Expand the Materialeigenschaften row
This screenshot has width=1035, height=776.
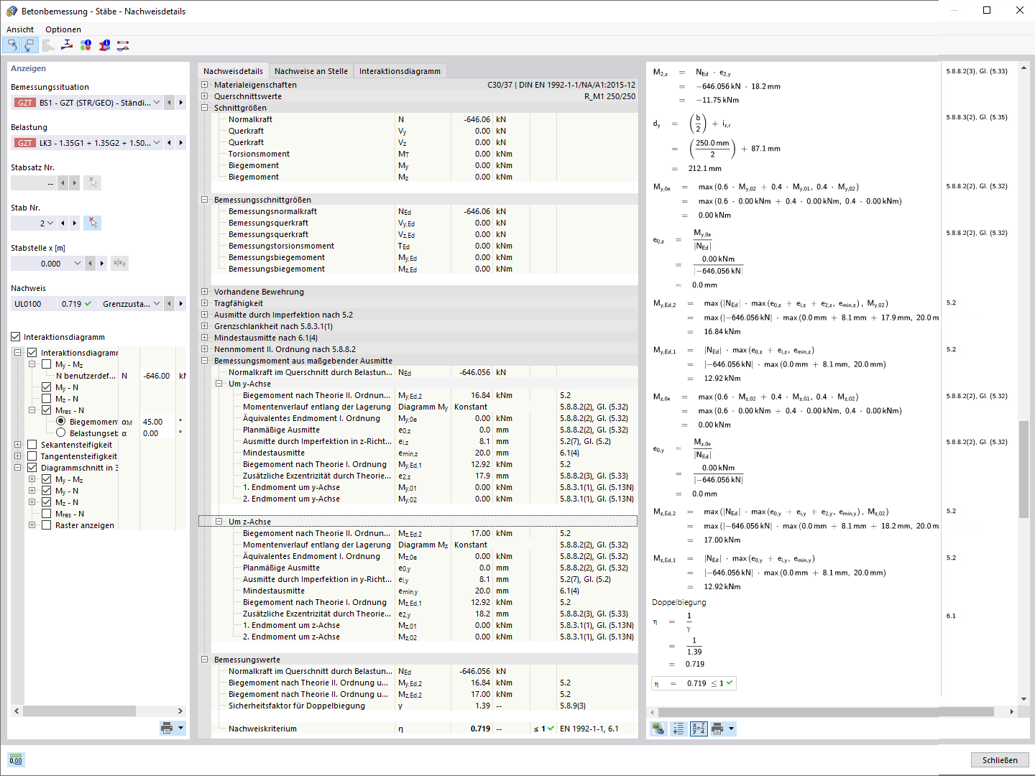(204, 85)
